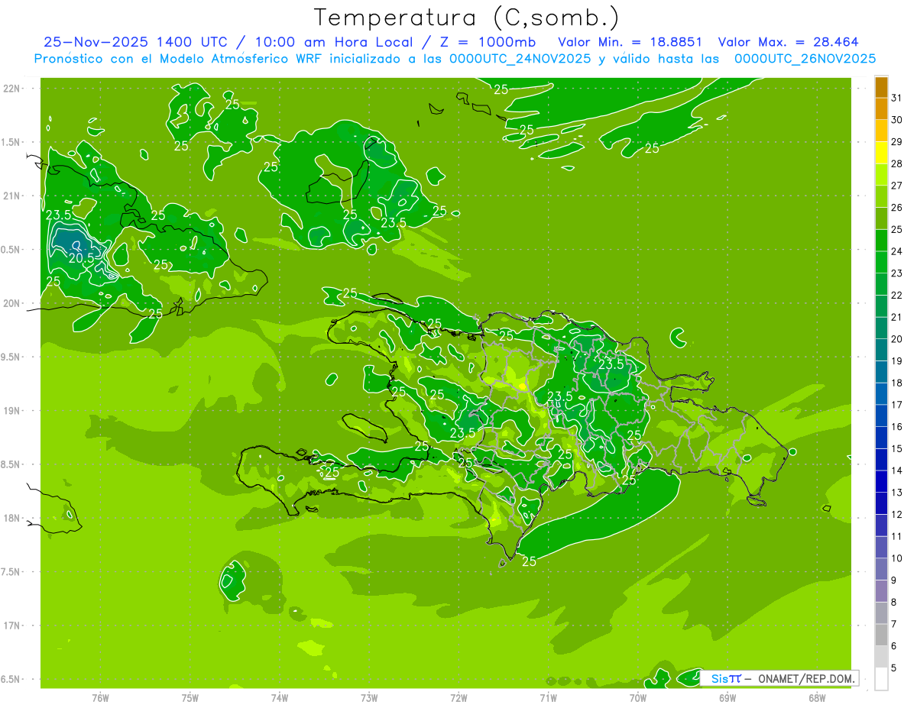This screenshot has height=708, width=917.
Task: Click the 'Sis' logo text in the credit box
Action: [720, 678]
